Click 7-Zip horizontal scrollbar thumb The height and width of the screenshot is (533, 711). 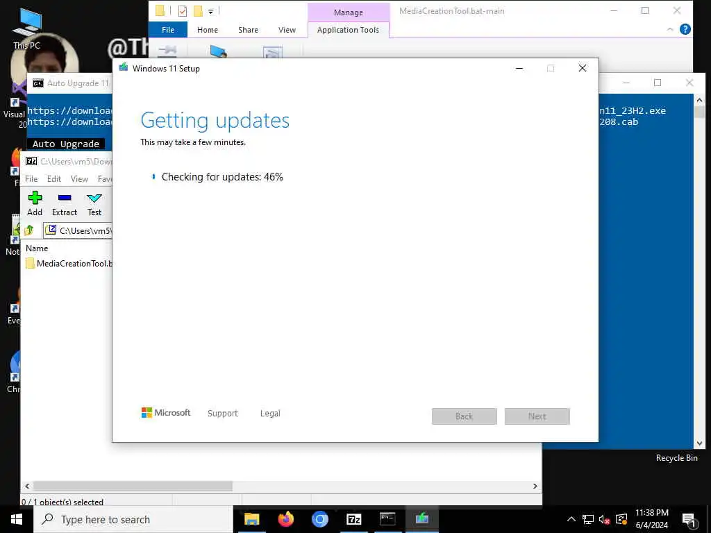click(x=133, y=486)
